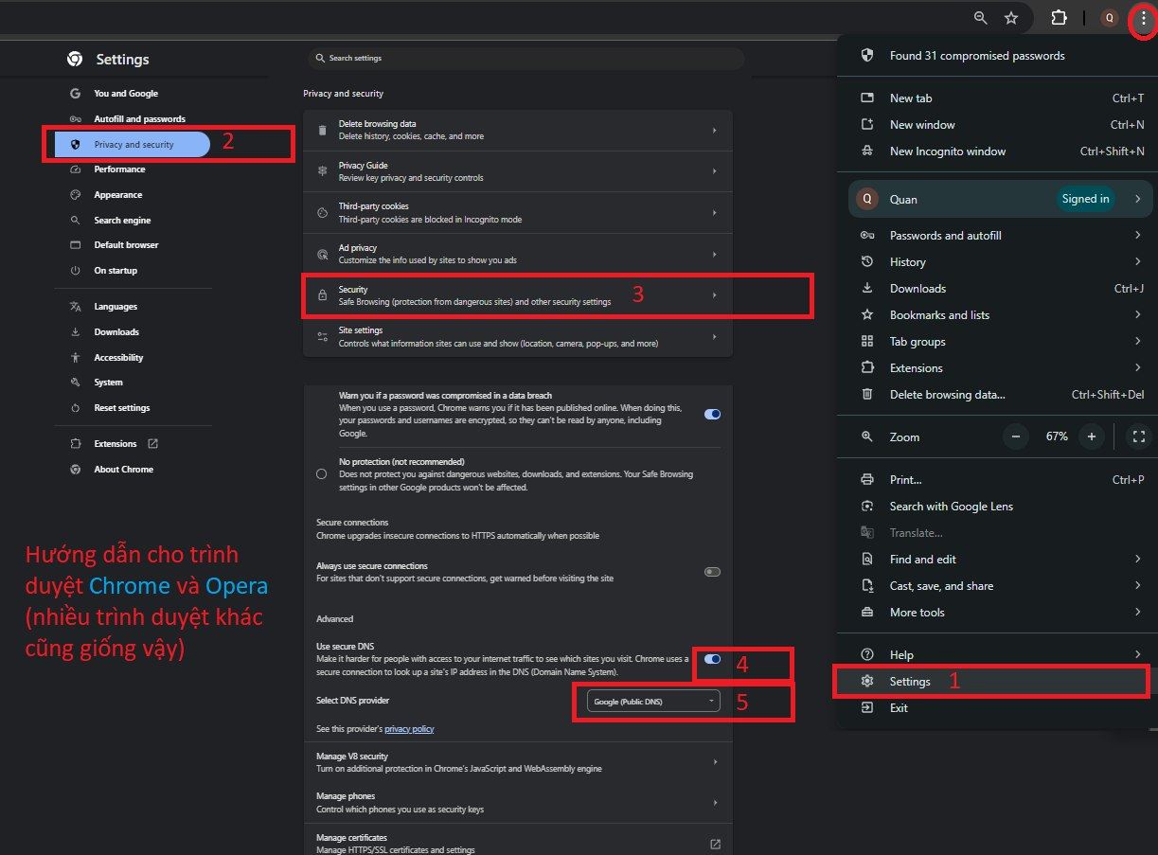The height and width of the screenshot is (855, 1158).
Task: Expand Manage phones row
Action: [518, 803]
